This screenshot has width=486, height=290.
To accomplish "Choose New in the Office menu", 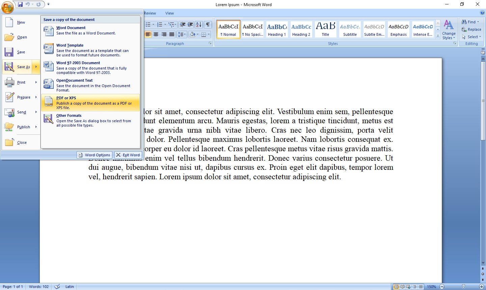I will tap(21, 22).
